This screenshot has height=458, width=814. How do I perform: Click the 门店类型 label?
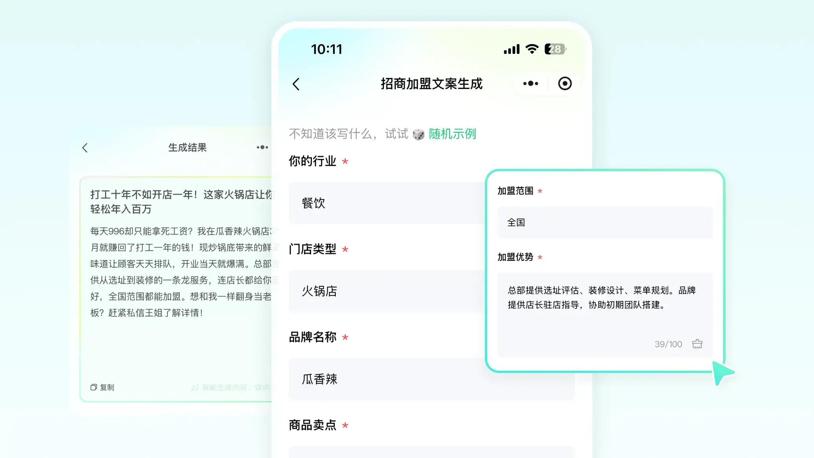[313, 249]
